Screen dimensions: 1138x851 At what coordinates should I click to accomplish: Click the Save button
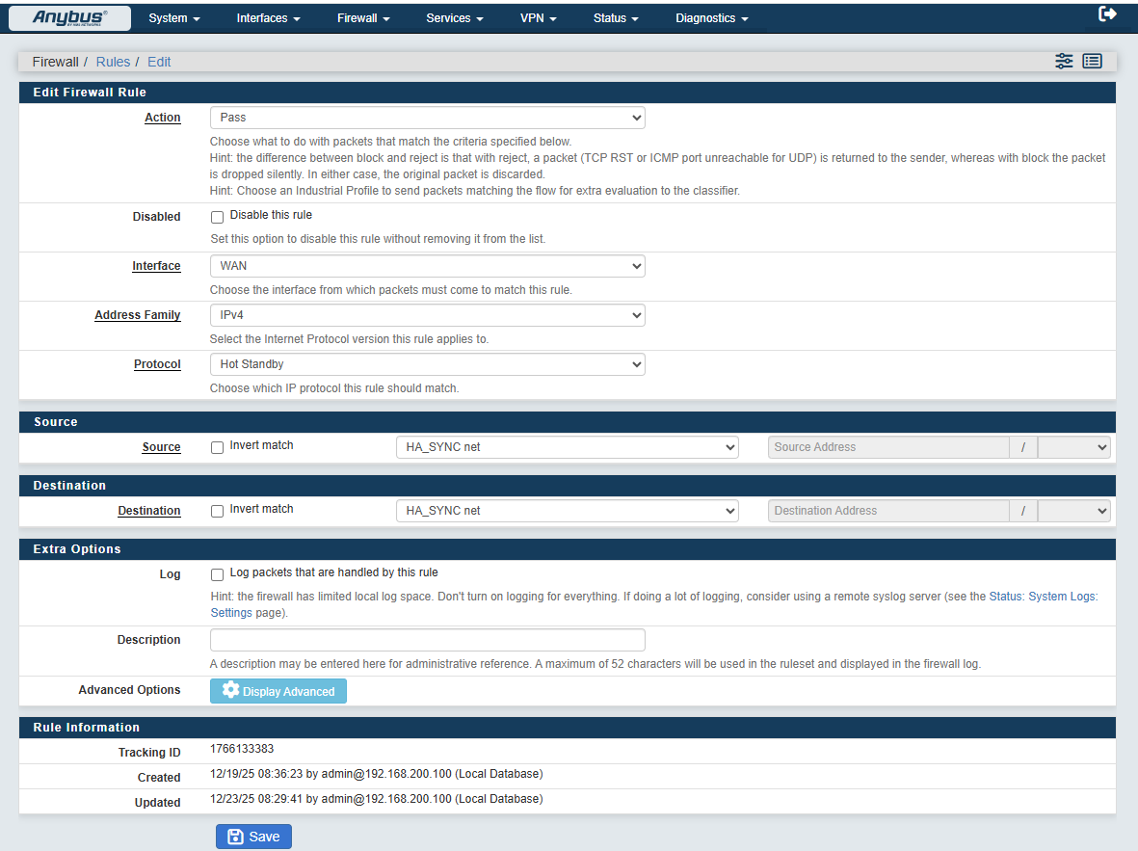click(253, 837)
